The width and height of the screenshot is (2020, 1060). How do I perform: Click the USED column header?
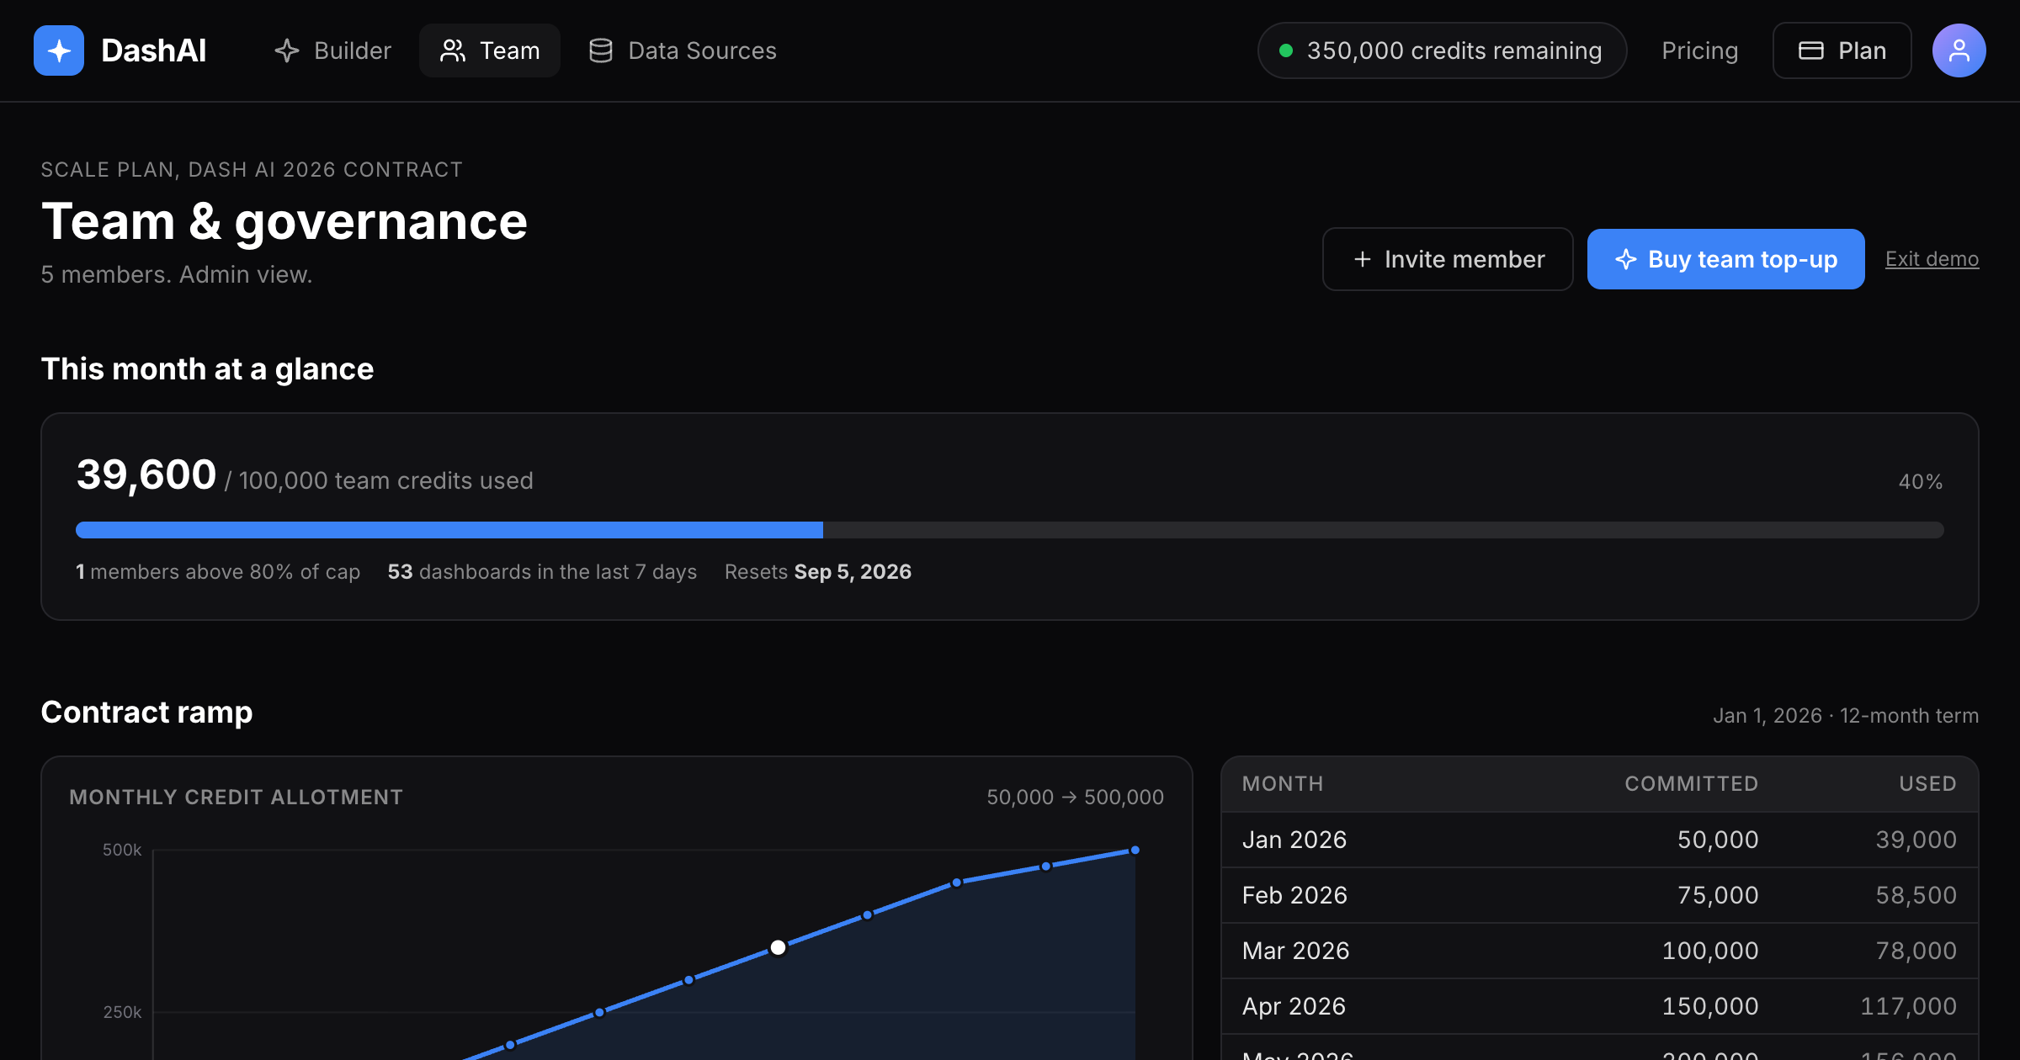(1927, 784)
